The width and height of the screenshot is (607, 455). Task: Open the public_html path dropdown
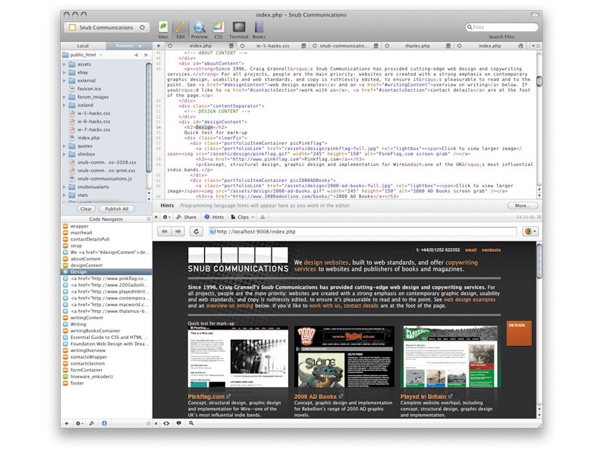tap(83, 55)
